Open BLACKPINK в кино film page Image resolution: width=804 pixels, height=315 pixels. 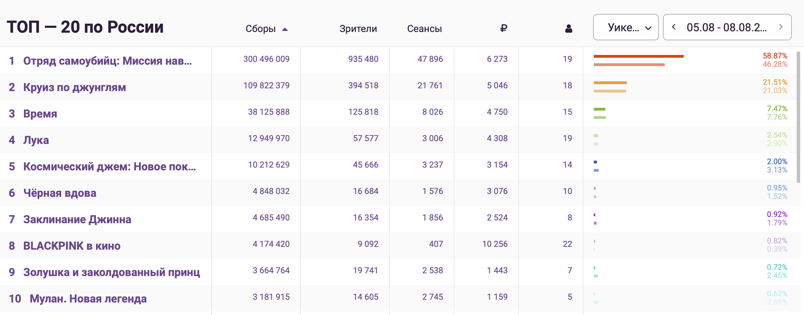point(72,246)
